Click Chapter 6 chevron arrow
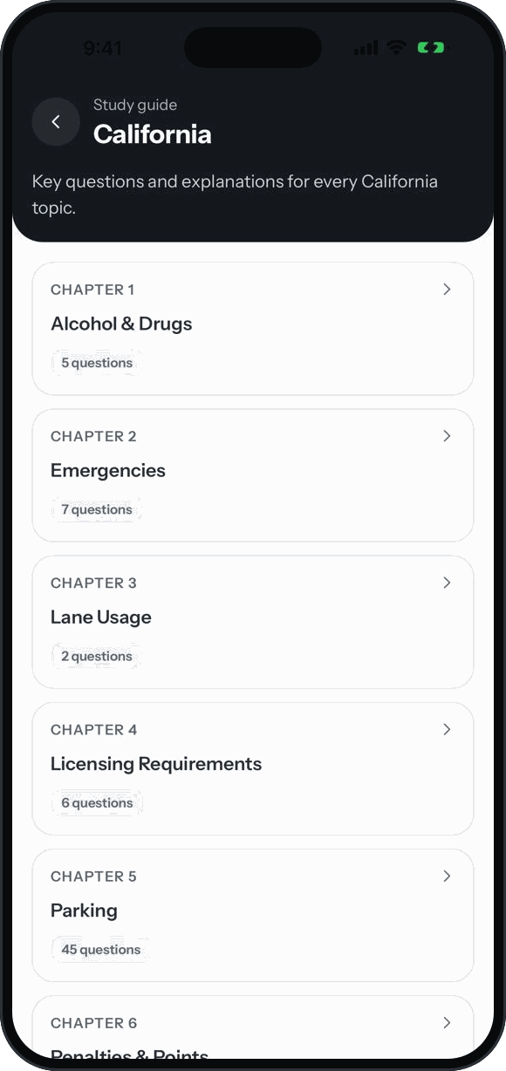 tap(447, 1021)
